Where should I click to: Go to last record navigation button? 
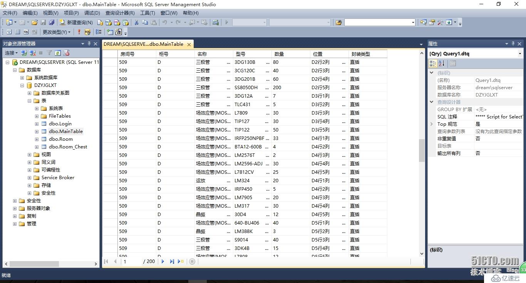(172, 261)
